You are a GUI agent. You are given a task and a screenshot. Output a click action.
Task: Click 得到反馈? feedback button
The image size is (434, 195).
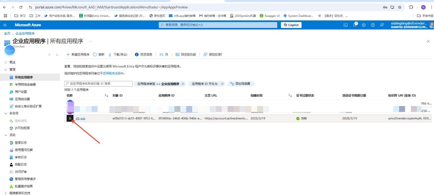[x=213, y=54]
